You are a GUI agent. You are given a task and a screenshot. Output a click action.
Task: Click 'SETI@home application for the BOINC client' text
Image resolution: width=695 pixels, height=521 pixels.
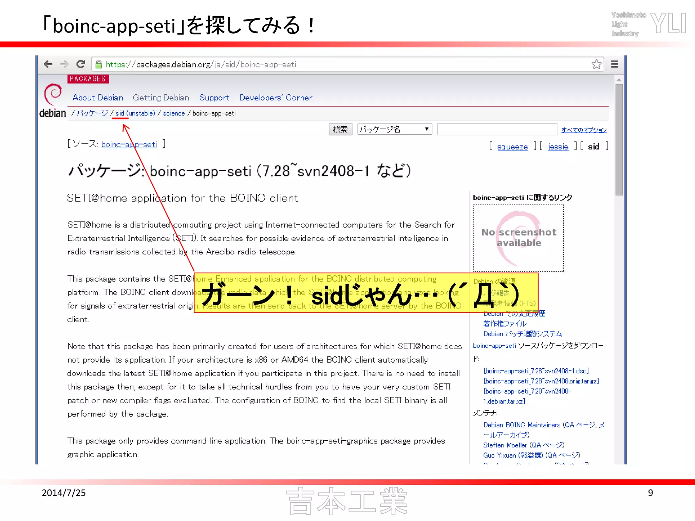click(x=182, y=198)
